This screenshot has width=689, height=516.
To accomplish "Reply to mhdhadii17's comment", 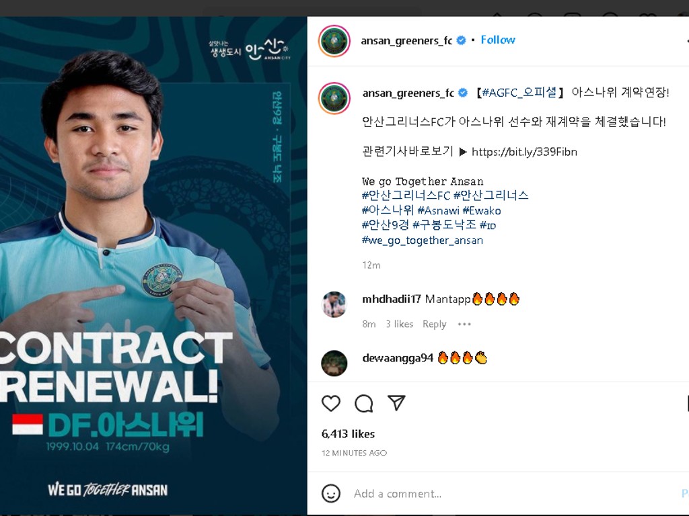I will (x=434, y=325).
